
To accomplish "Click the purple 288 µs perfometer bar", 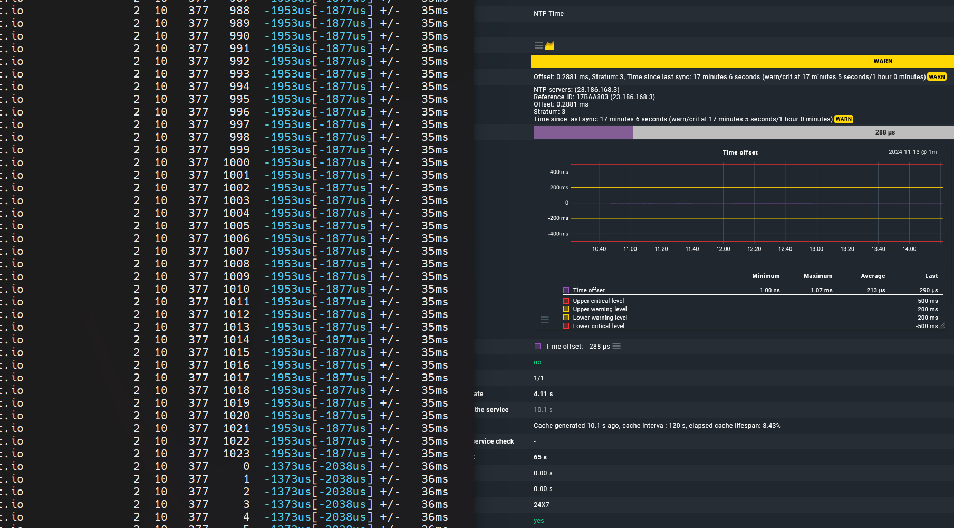I will pos(584,132).
